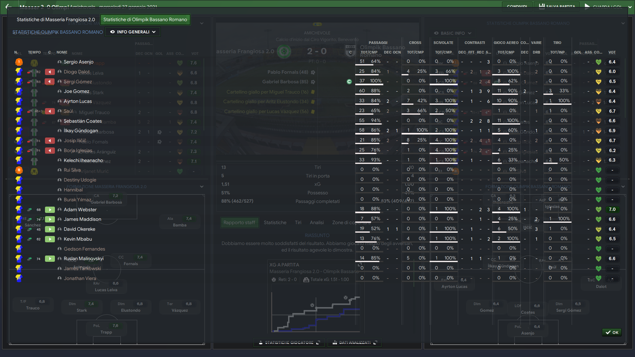Open James Tarkowski's player name link
Viewport: 635px width, 357px height.
(82, 269)
